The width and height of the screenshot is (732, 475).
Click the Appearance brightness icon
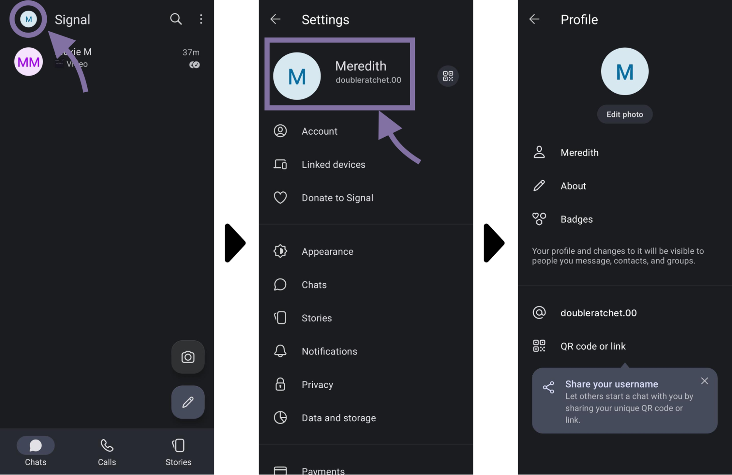[x=280, y=251]
